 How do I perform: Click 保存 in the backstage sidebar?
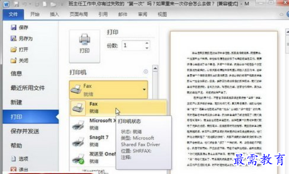pyautogui.click(x=19, y=27)
